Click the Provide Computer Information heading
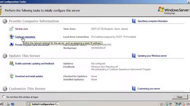Screen dimensions: 190x106 coord(34,21)
